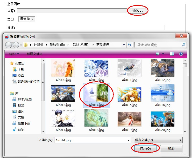The height and width of the screenshot is (158, 192).
Task: Click 新建文件夹 new folder
Action: pyautogui.click(x=35, y=54)
